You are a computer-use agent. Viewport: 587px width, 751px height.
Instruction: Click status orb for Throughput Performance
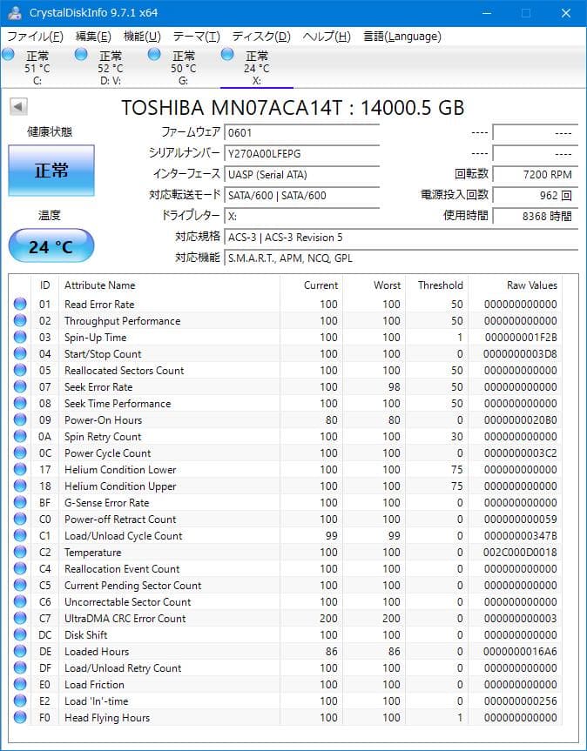pos(20,320)
